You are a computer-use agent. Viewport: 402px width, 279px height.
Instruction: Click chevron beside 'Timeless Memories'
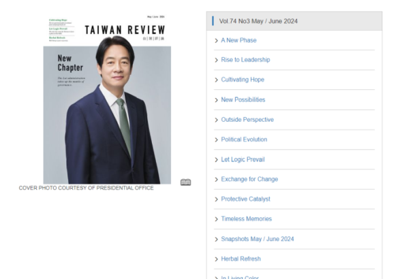coord(216,219)
